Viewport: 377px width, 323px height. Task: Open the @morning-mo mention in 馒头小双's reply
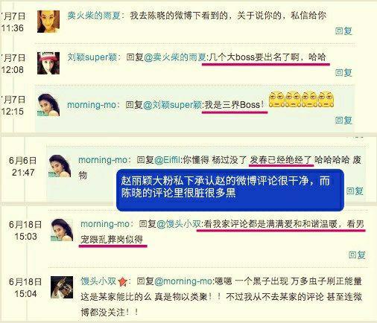point(183,281)
